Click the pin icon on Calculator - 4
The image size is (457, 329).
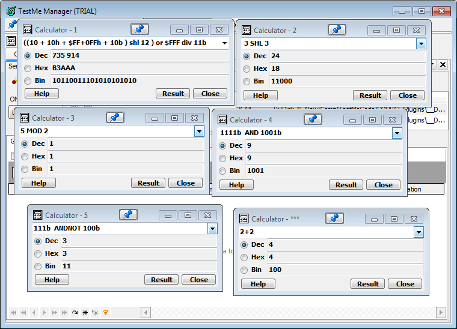pos(313,119)
